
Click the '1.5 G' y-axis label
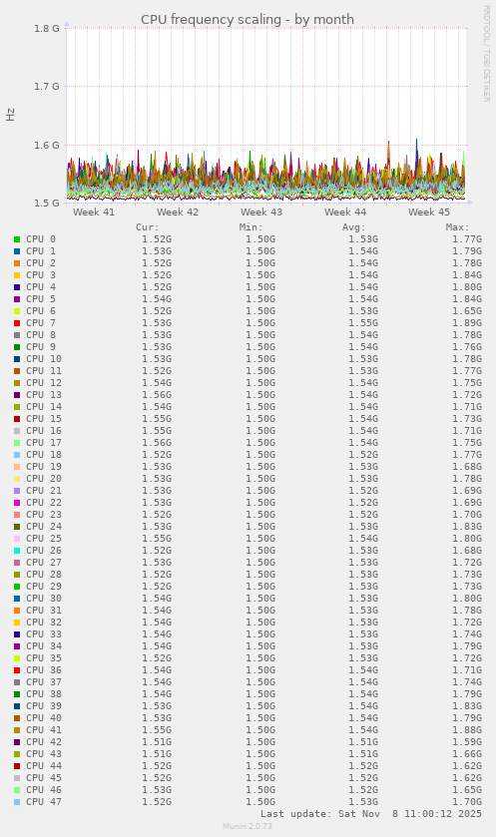click(x=47, y=203)
